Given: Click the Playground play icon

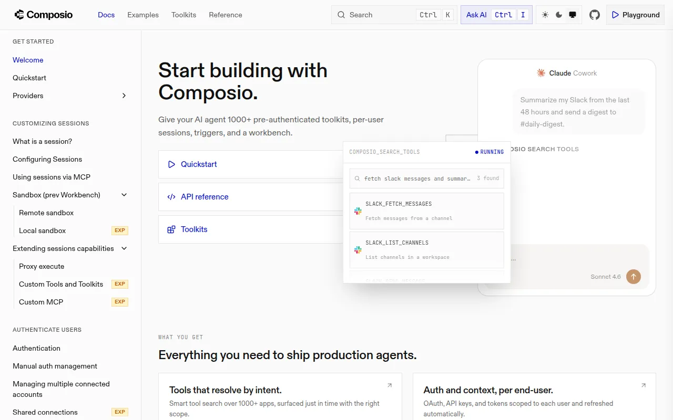Looking at the screenshot, I should pos(615,15).
